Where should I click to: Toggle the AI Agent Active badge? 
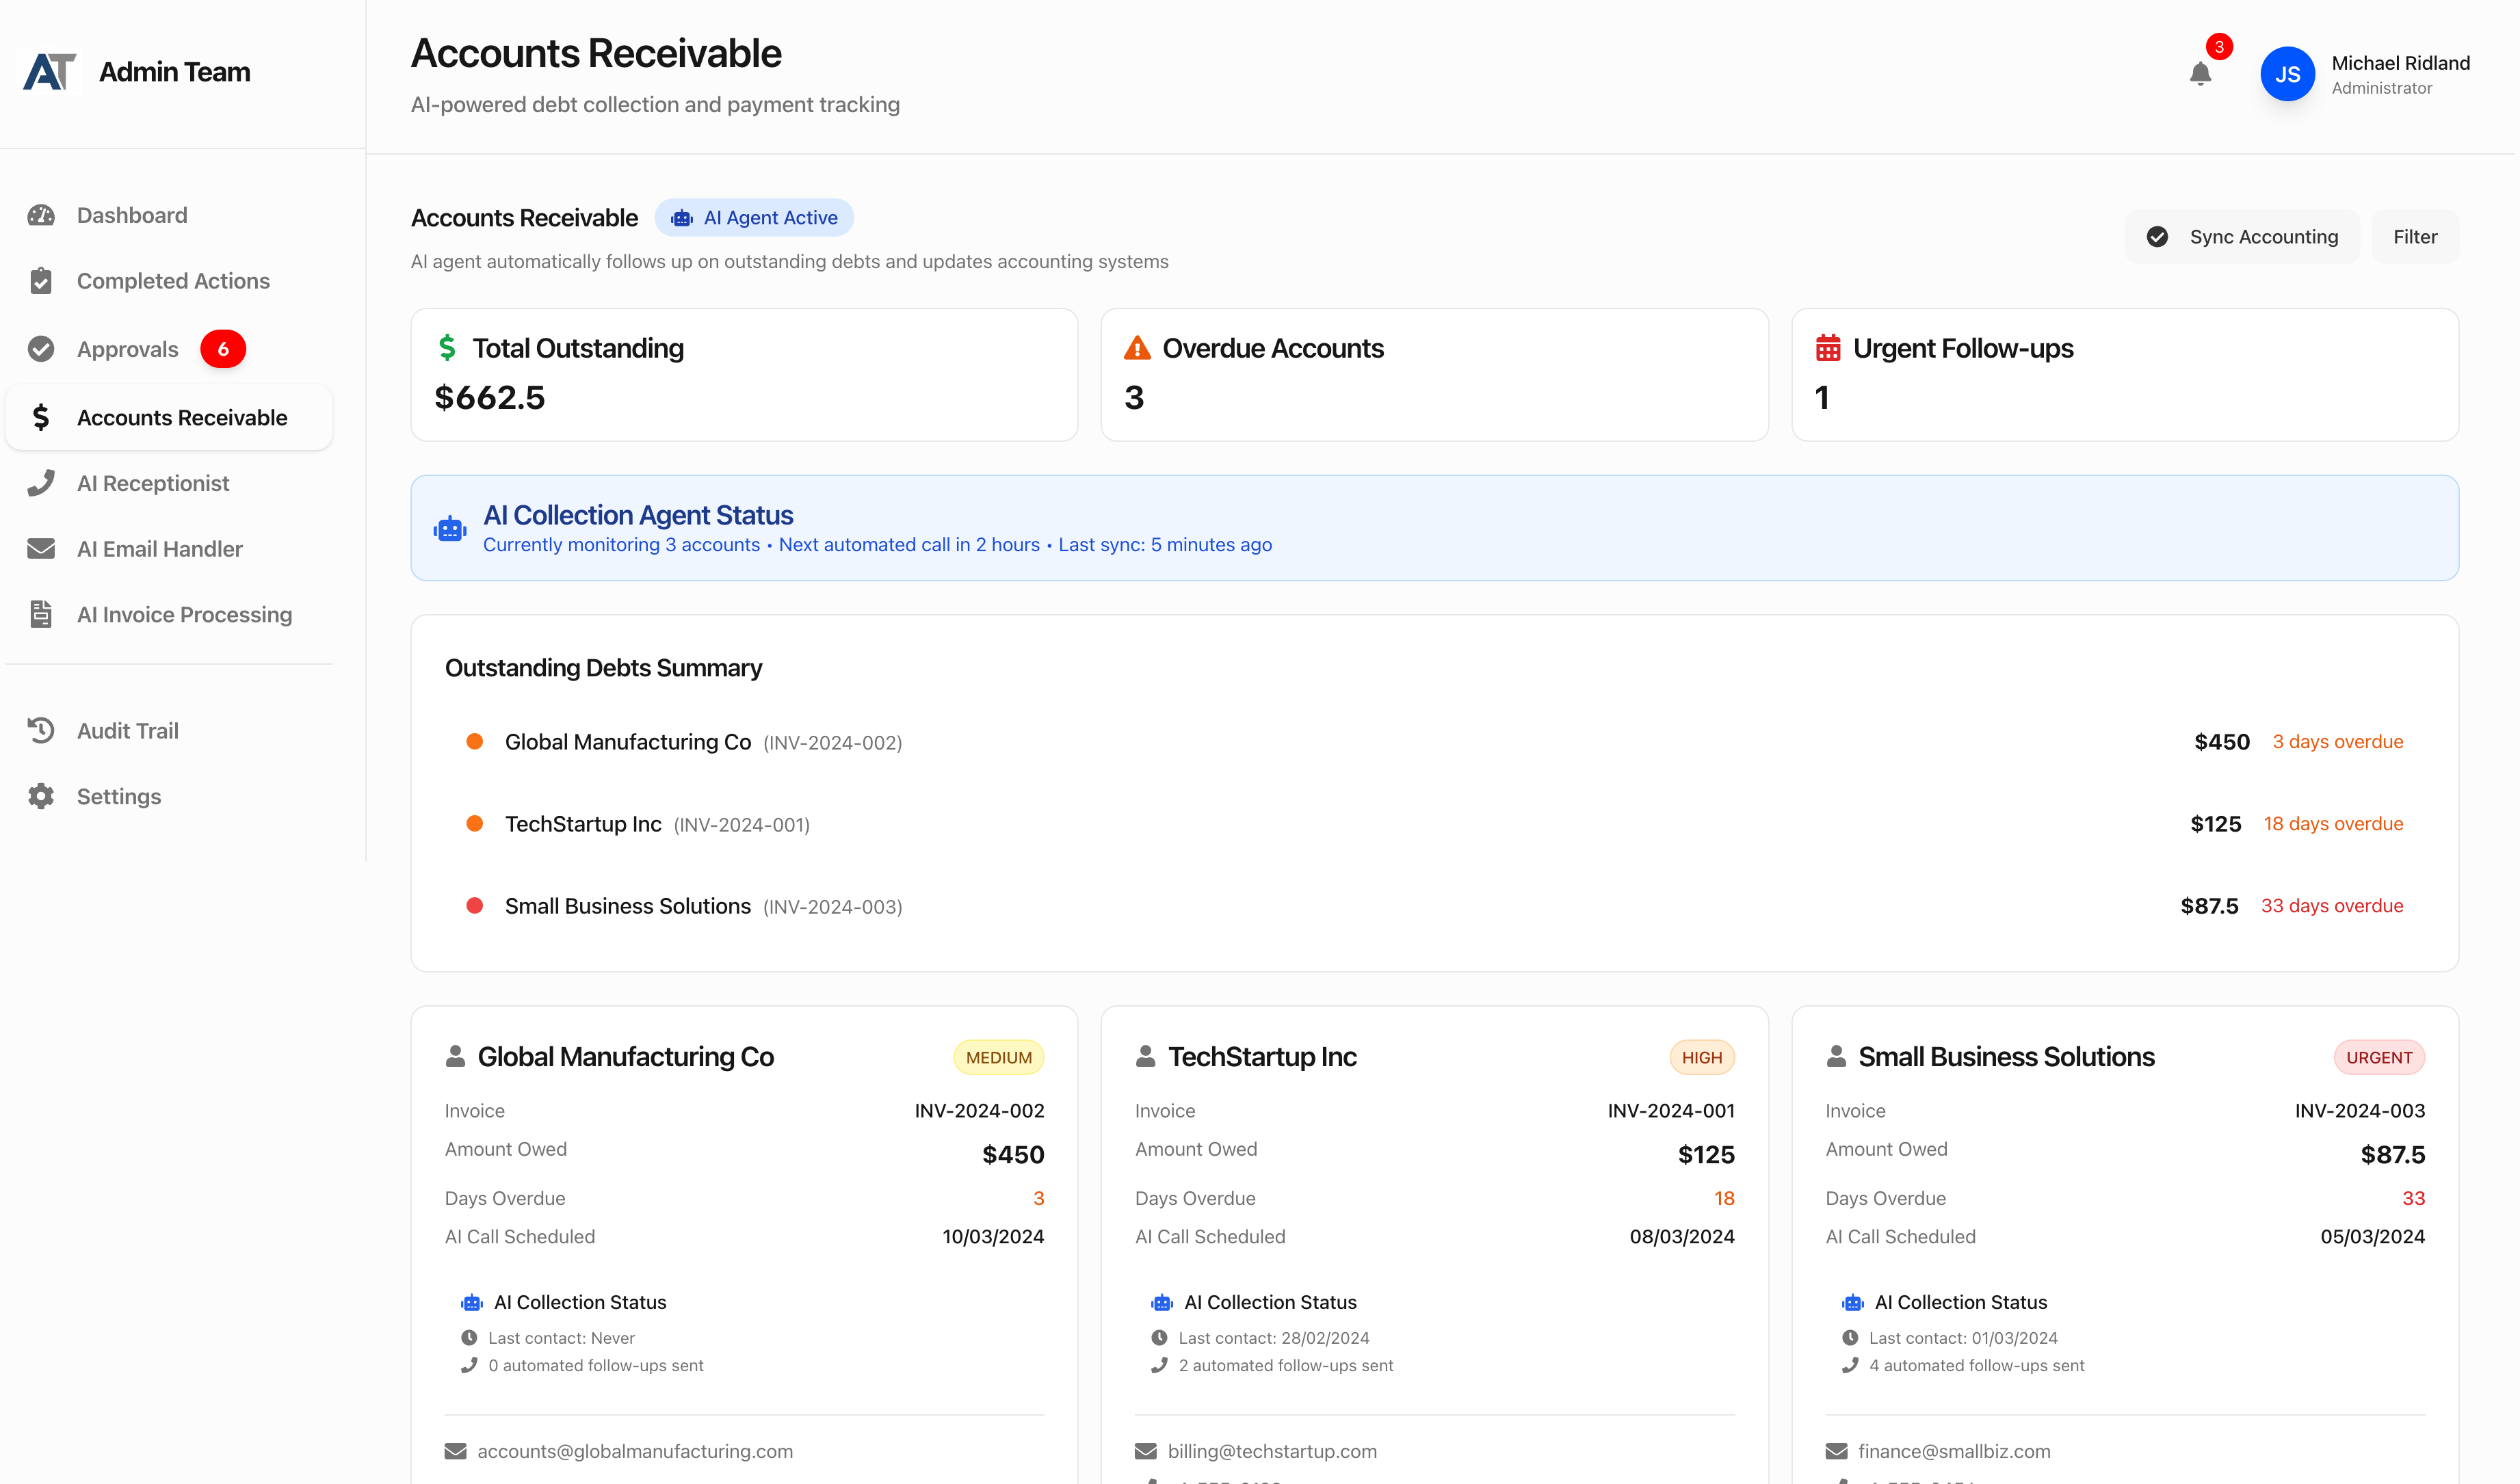click(755, 217)
